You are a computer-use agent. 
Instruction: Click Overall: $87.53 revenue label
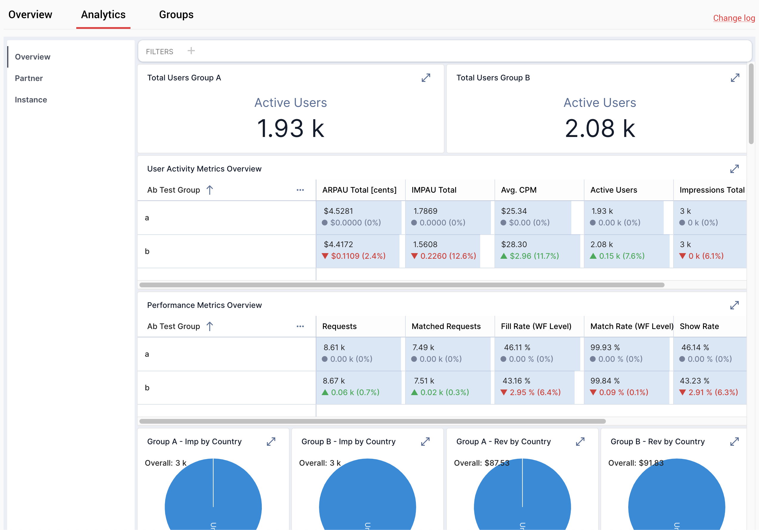[482, 463]
